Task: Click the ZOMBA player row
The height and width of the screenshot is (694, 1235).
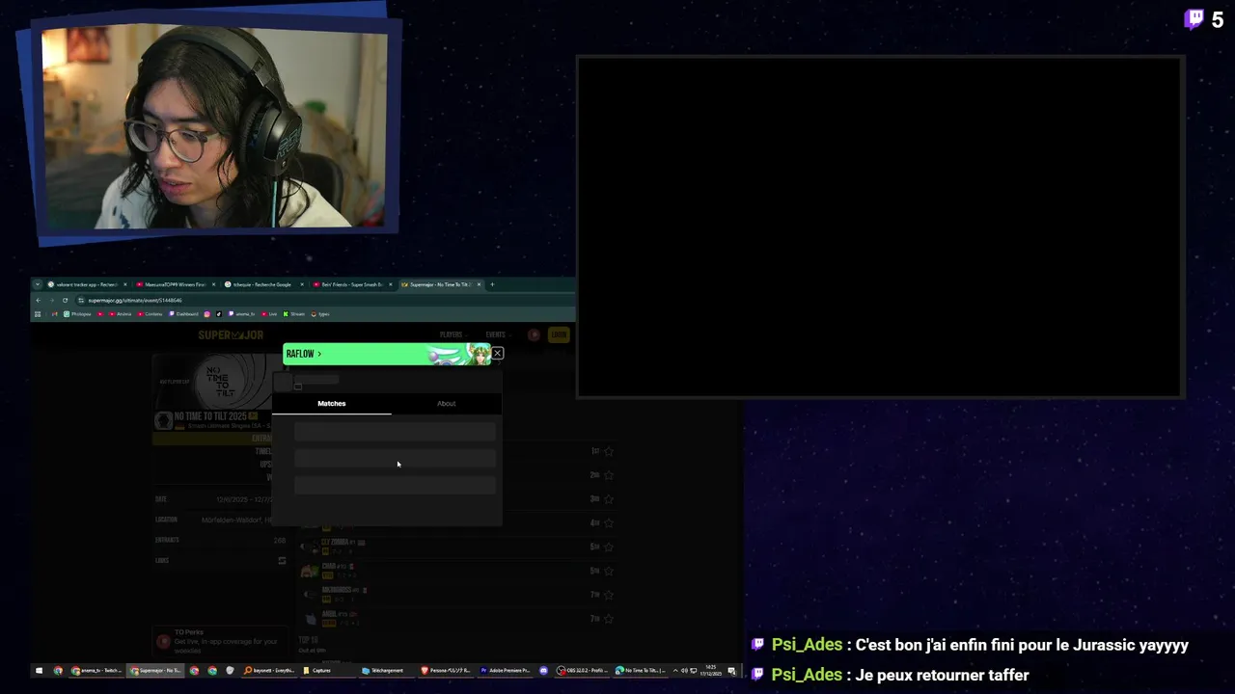Action: [x=458, y=547]
